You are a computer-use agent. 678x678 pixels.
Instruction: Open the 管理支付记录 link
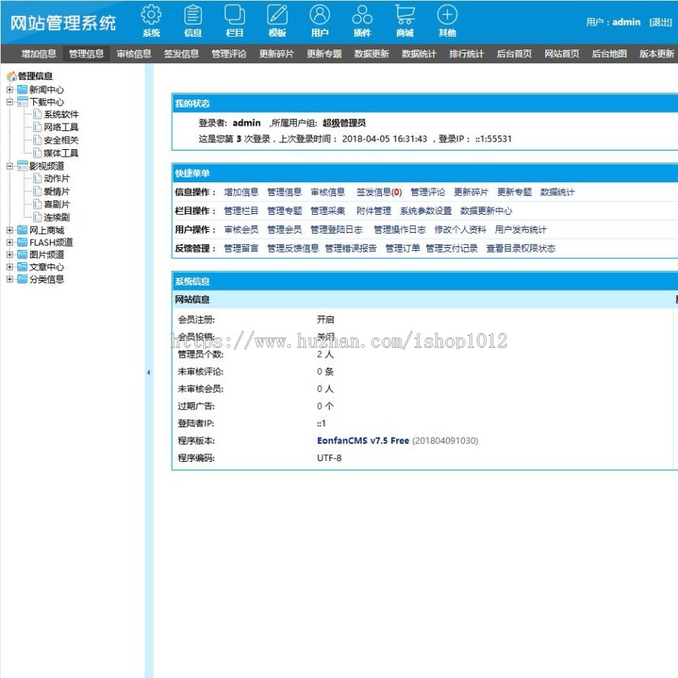(451, 248)
